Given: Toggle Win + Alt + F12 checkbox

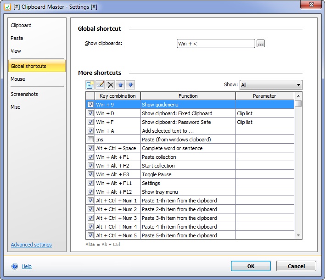Looking at the screenshot, I should pyautogui.click(x=90, y=191).
